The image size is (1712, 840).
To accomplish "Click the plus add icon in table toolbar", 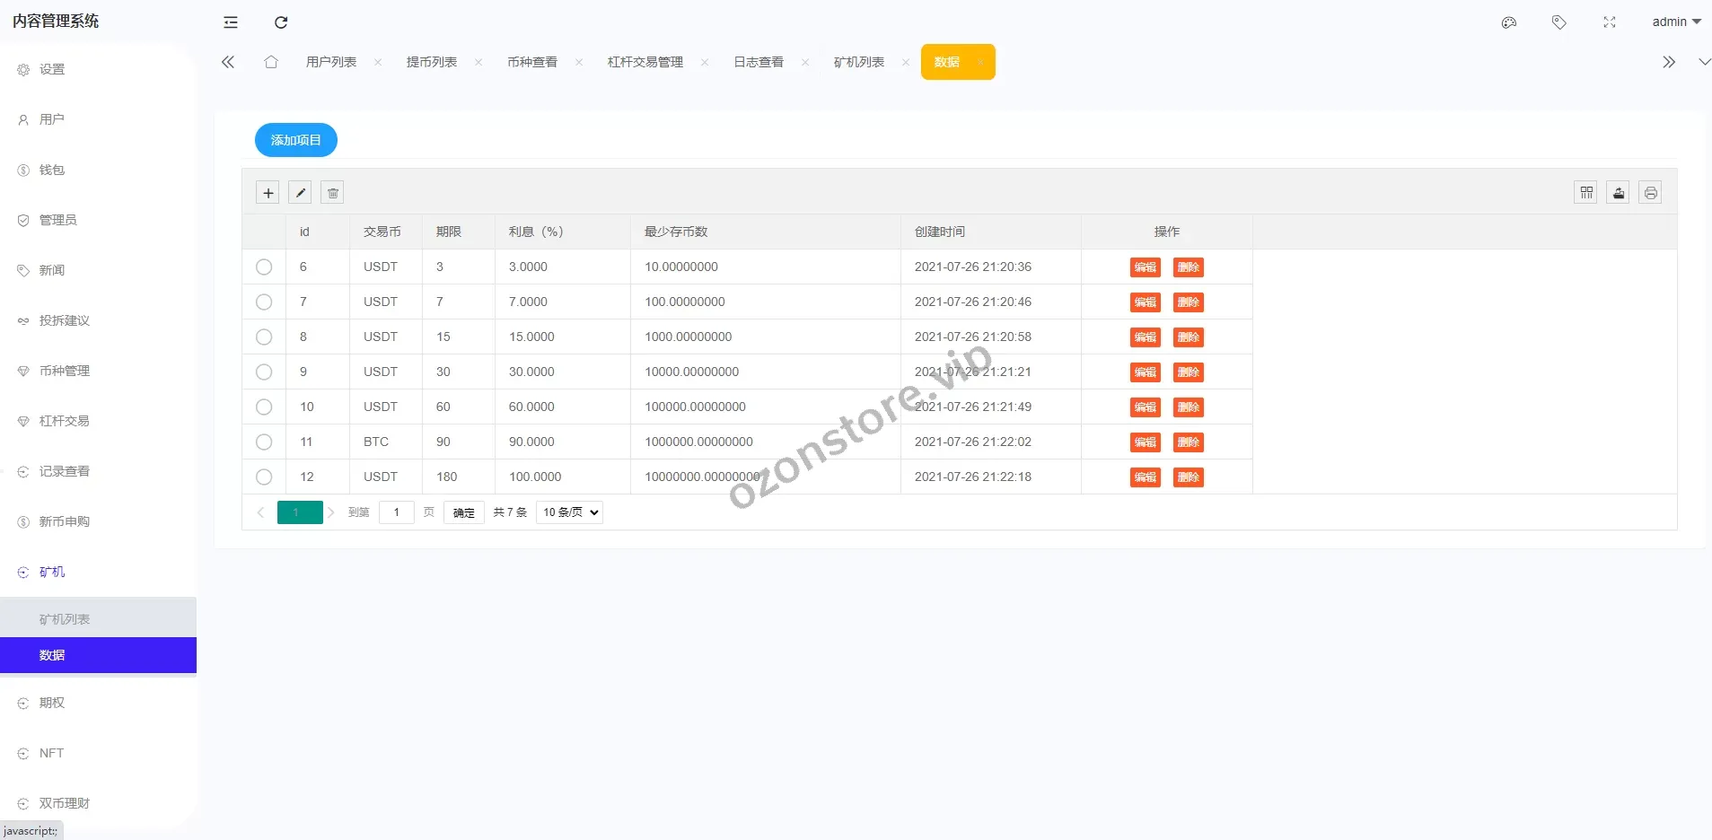I will 268,193.
